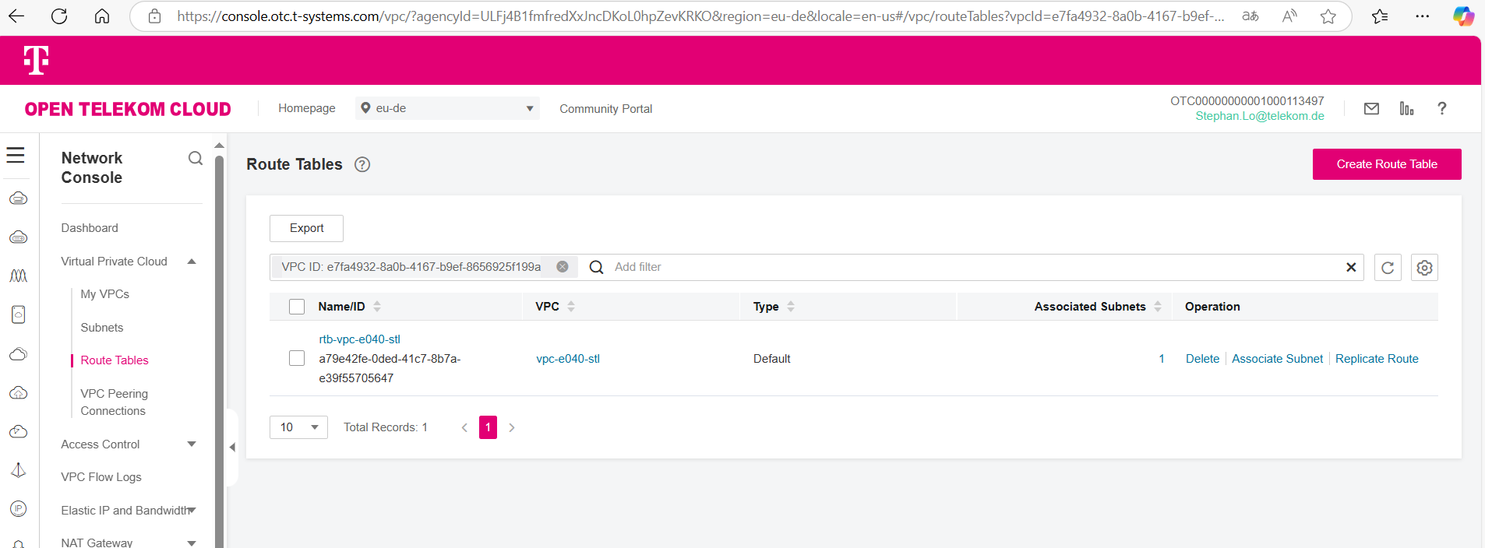Click the Export button

click(306, 228)
